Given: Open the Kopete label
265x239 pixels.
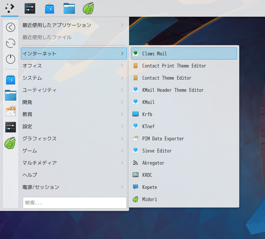Looking at the screenshot, I should click(x=150, y=187).
